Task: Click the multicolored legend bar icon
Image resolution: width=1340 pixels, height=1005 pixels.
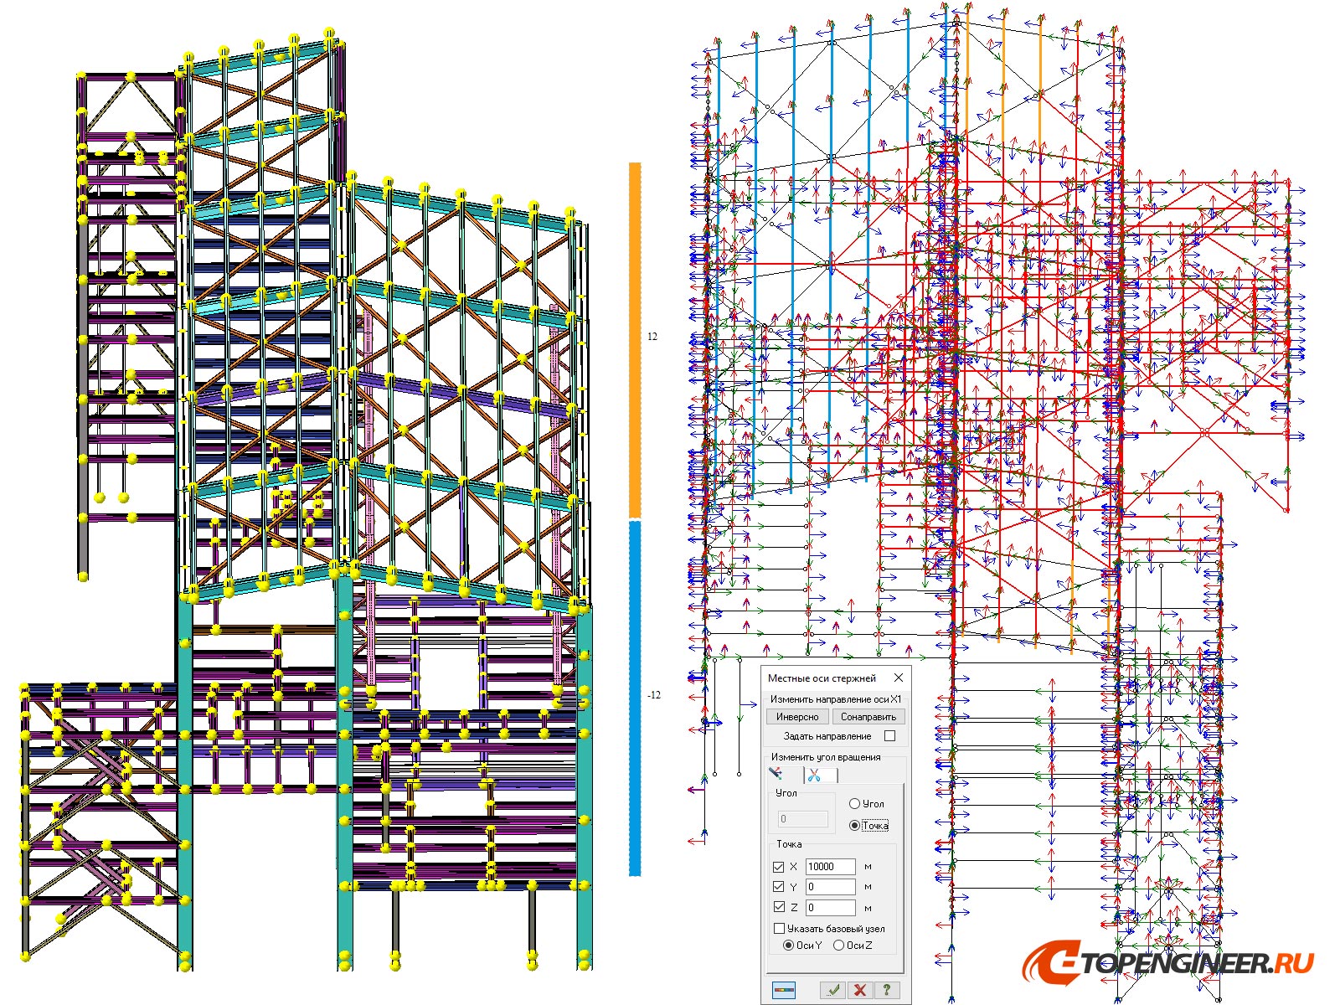Action: [785, 991]
